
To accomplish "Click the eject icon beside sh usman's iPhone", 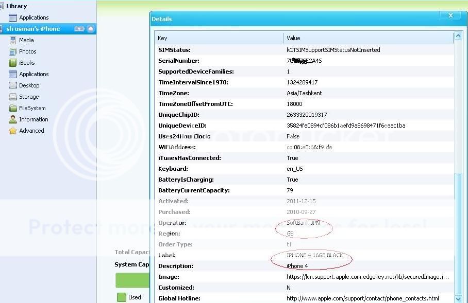I will point(91,29).
